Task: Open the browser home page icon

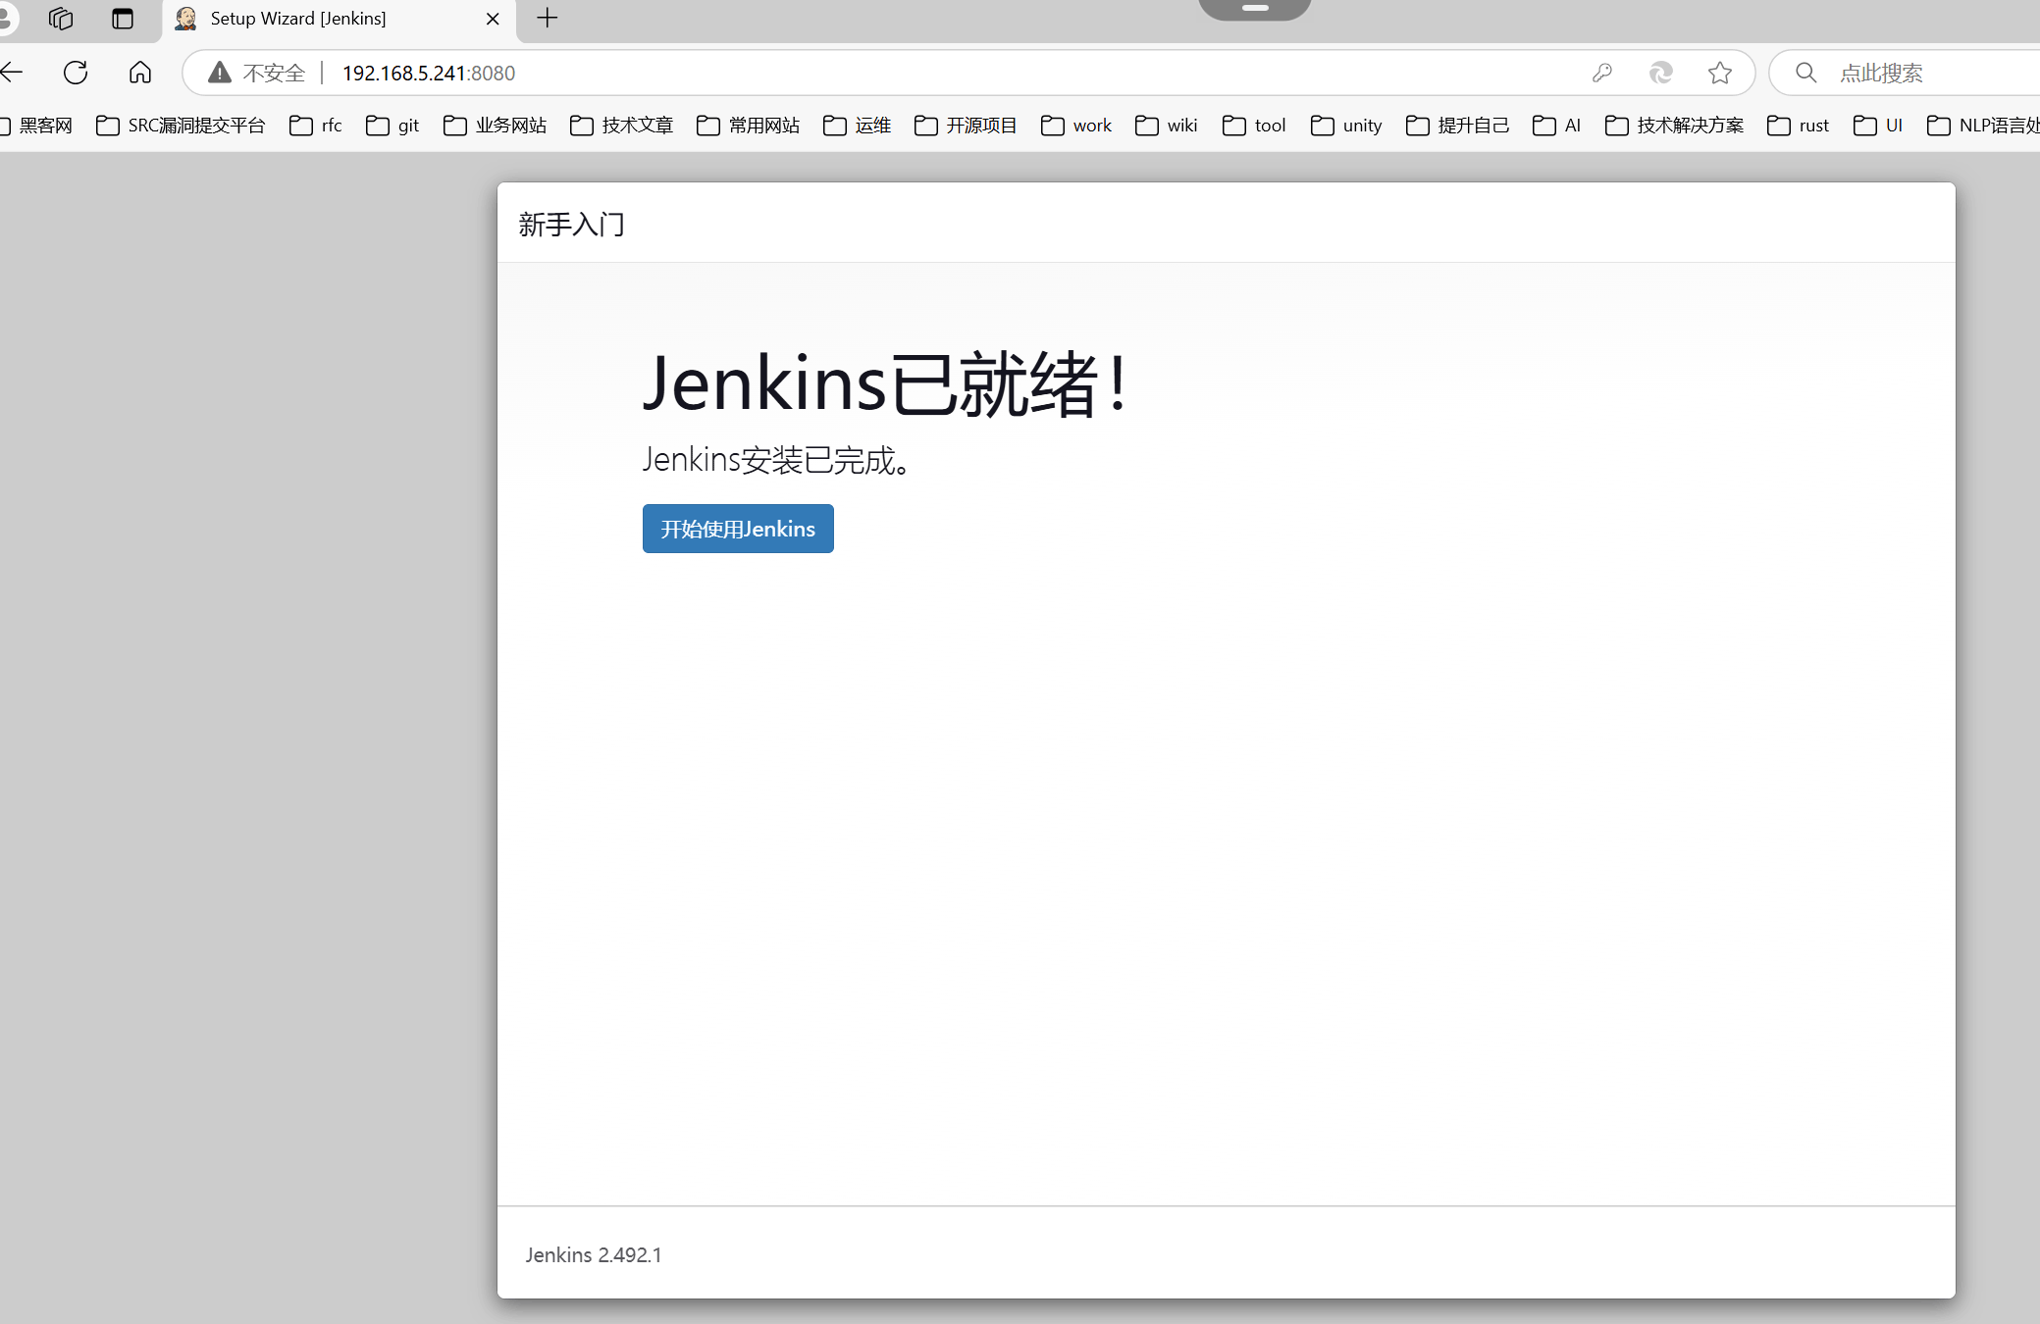Action: click(140, 73)
